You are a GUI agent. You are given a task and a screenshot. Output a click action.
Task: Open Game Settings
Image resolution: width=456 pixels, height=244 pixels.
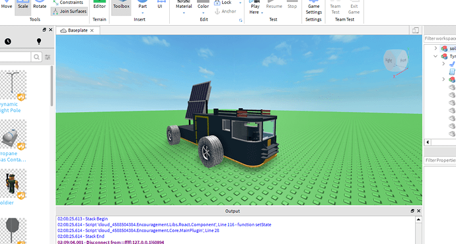click(313, 7)
